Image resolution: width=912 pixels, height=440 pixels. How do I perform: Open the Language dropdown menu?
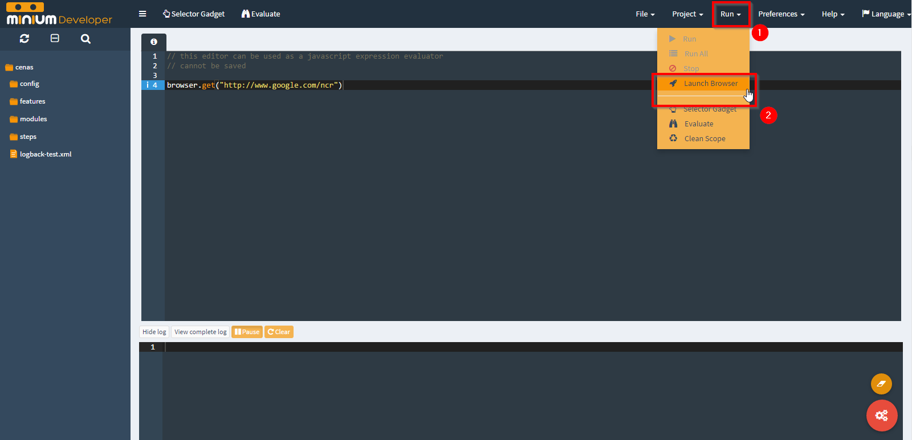[886, 14]
